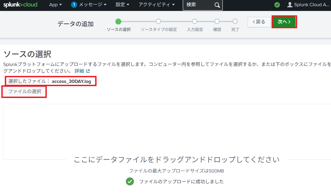
Task: Select the 入力設定 step marker
Action: [x=195, y=22]
